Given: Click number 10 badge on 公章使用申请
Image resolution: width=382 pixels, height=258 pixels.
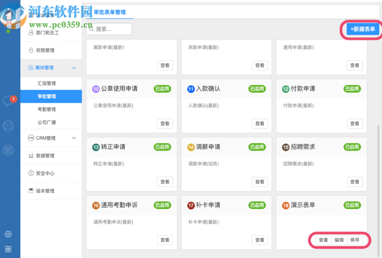Looking at the screenshot, I should tap(96, 89).
